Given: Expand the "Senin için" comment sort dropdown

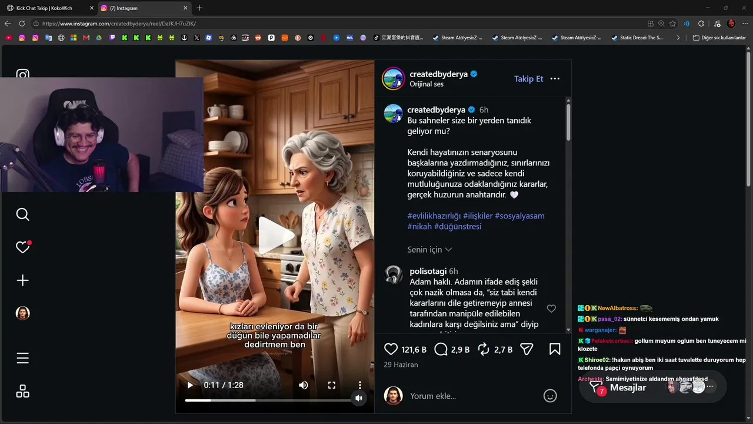Looking at the screenshot, I should pos(429,250).
